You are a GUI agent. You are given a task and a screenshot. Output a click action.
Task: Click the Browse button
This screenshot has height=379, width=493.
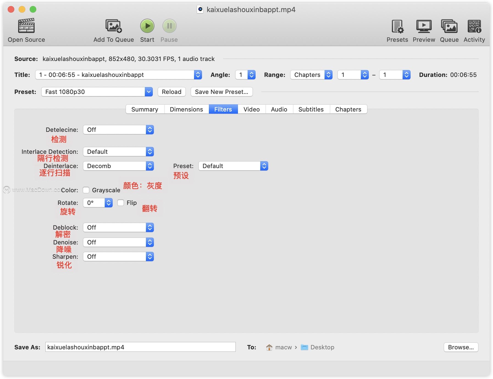[x=461, y=347]
